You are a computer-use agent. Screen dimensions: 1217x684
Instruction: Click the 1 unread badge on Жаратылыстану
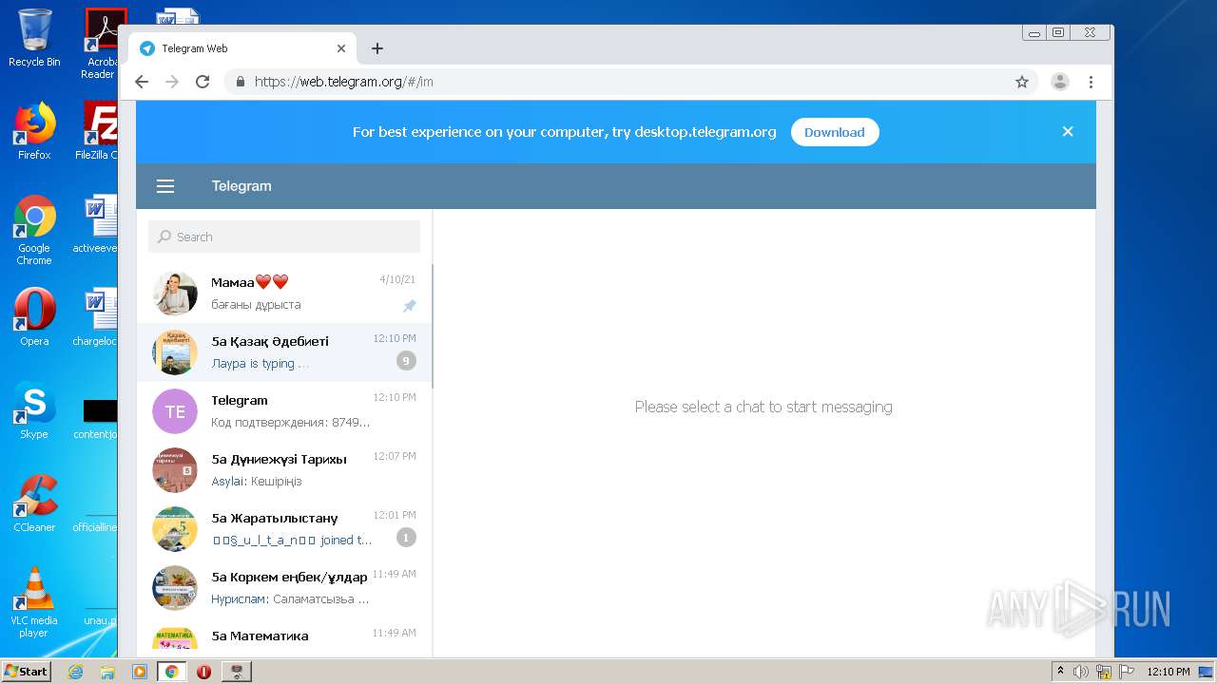(406, 538)
